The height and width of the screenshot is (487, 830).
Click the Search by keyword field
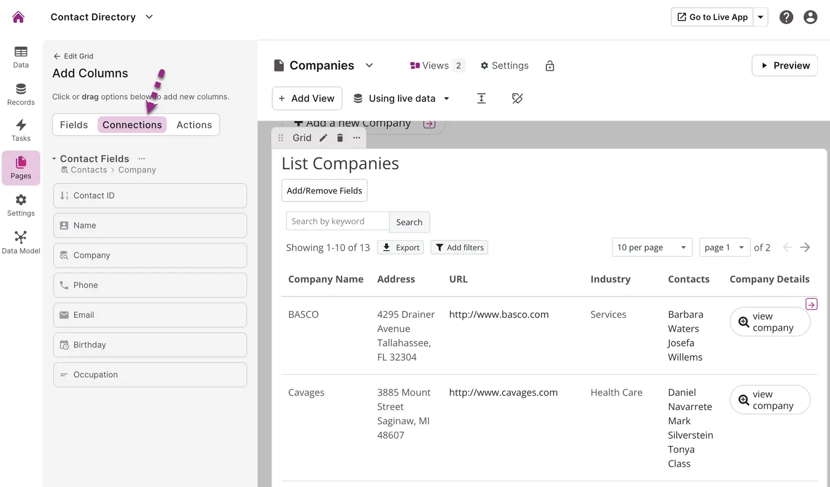[338, 221]
